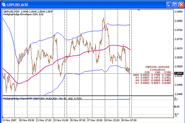Select the M30 C90 value 0.1796
185x123 pixels.
(x=156, y=75)
